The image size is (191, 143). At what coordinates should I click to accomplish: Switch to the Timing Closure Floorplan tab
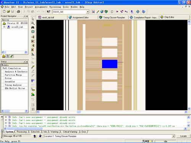pos(112,18)
